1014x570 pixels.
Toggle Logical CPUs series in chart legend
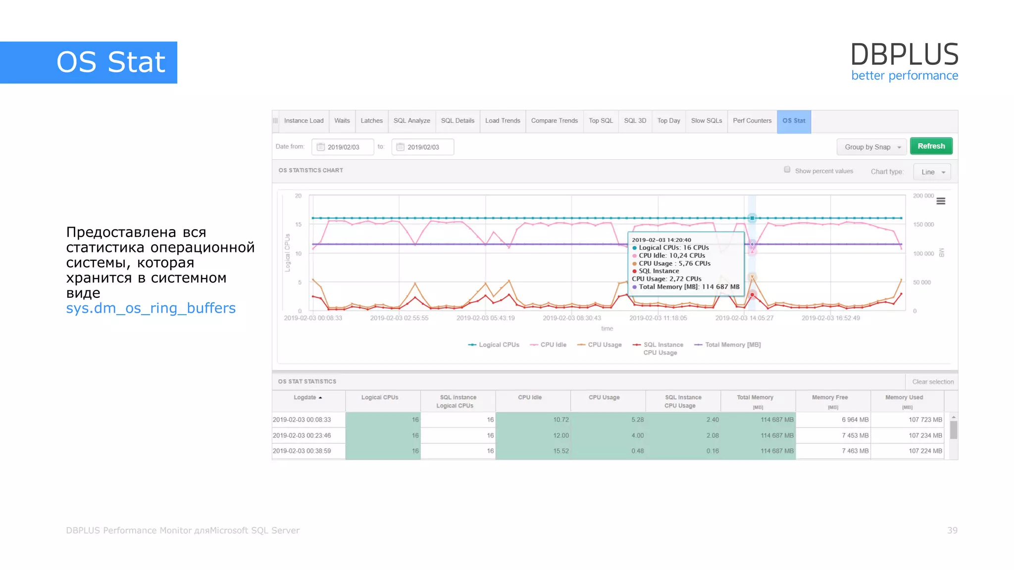[x=494, y=345]
